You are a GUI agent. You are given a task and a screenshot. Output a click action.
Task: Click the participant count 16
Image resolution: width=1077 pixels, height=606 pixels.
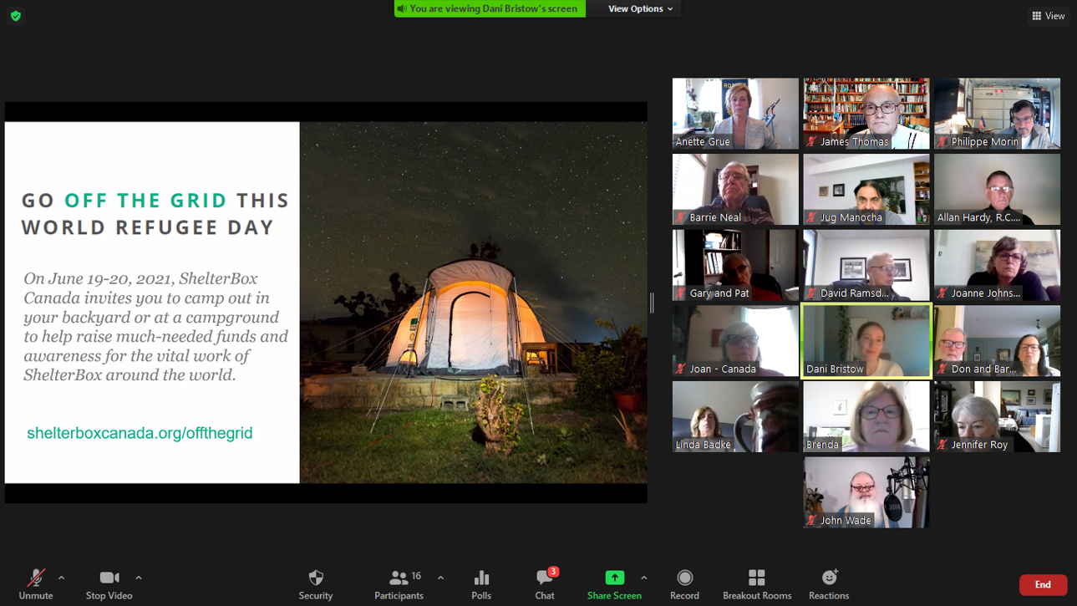(x=416, y=576)
